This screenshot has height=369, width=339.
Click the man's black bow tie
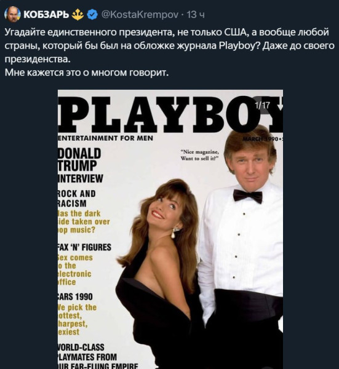coord(248,196)
